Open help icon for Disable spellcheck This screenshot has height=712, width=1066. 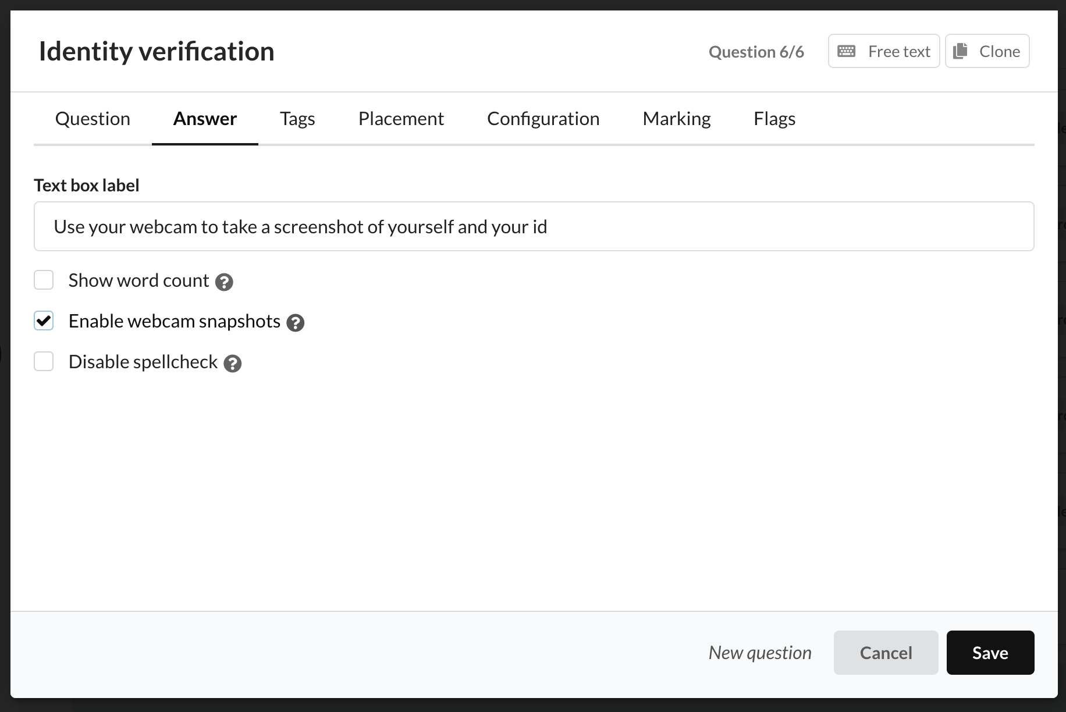(233, 364)
